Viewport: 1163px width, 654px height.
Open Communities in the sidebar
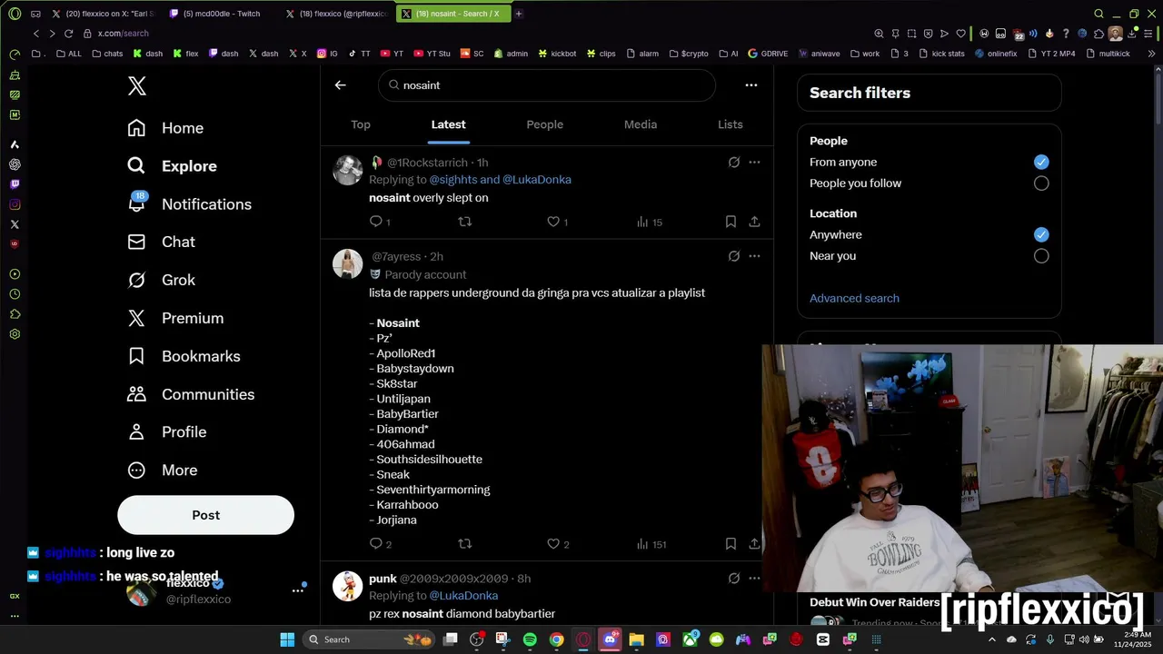pyautogui.click(x=191, y=394)
